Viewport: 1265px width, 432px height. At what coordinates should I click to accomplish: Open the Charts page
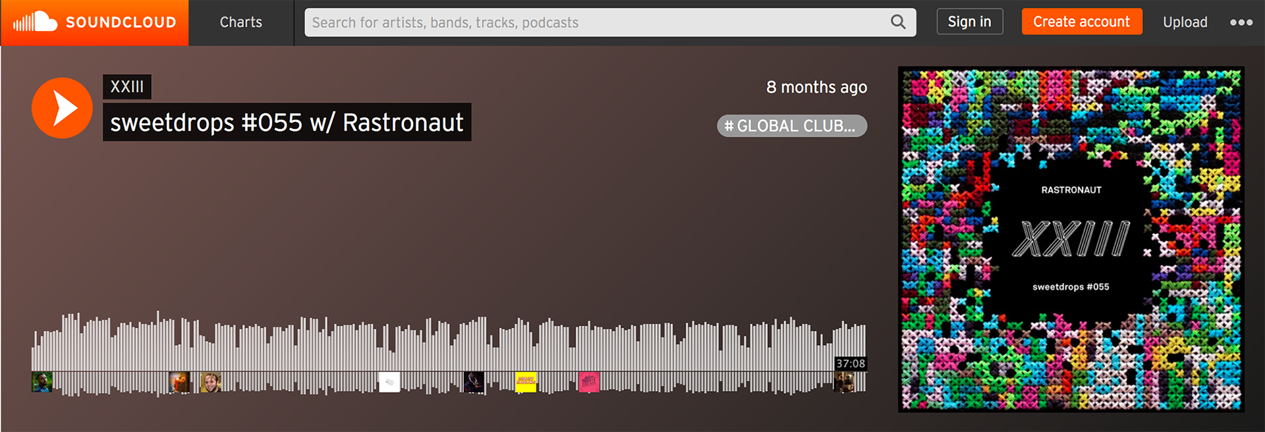tap(241, 22)
